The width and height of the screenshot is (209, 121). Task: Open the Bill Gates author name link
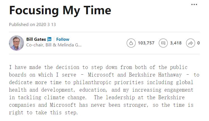coord(36,39)
